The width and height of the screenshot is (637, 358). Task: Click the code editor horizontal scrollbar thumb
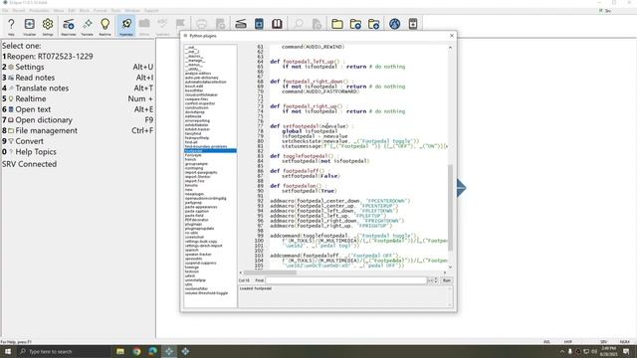270,272
